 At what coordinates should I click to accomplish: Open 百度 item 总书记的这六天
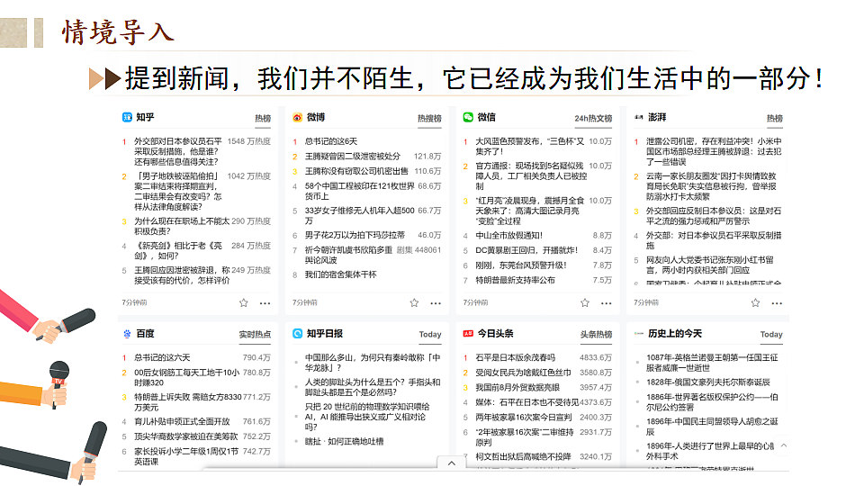tap(162, 357)
